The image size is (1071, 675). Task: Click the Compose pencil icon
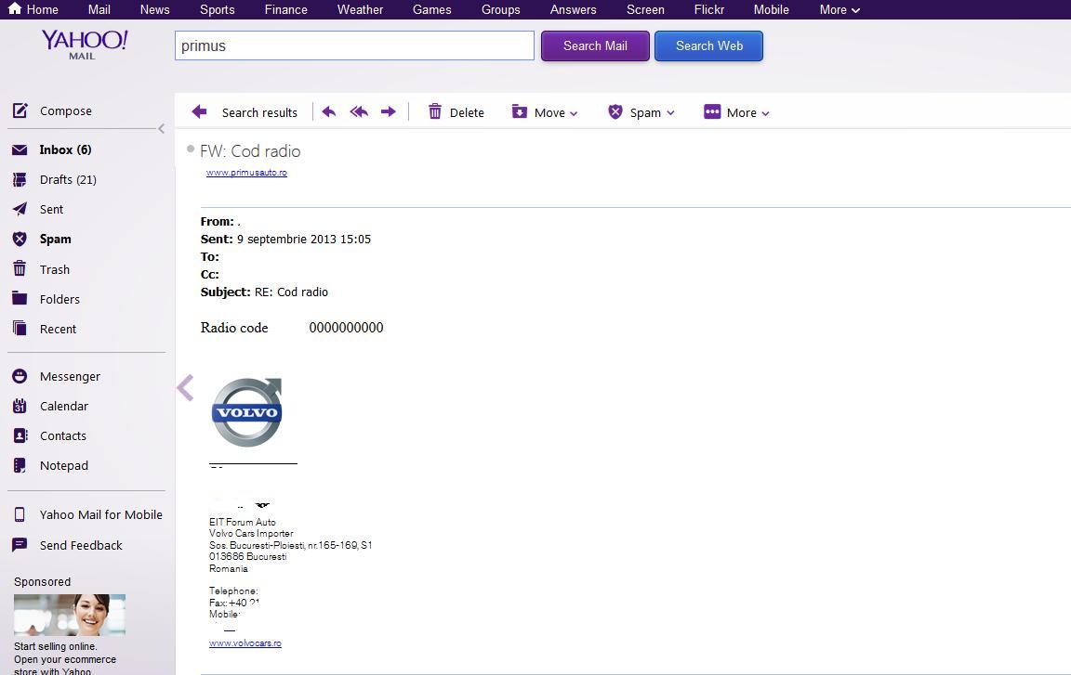[20, 110]
